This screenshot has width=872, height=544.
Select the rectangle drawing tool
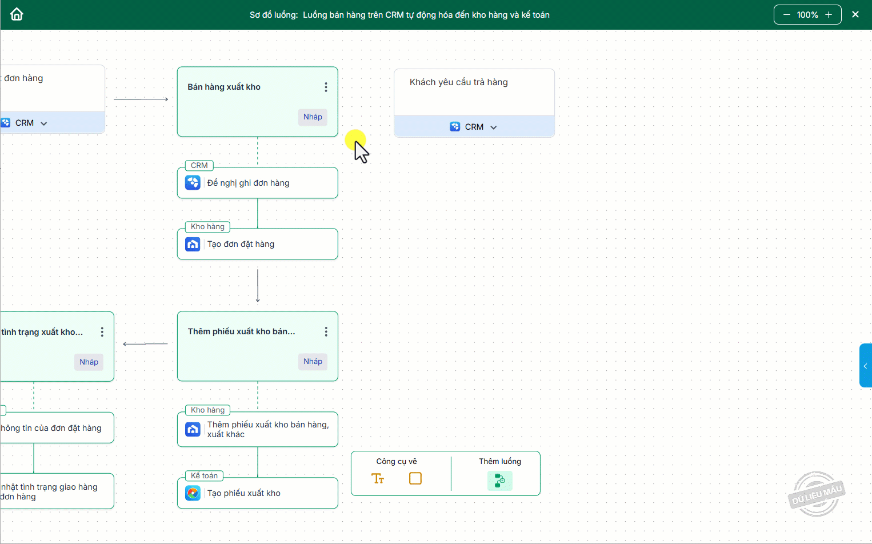(415, 478)
